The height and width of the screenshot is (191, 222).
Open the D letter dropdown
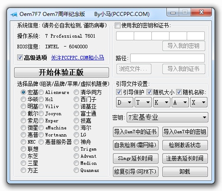[124, 102]
